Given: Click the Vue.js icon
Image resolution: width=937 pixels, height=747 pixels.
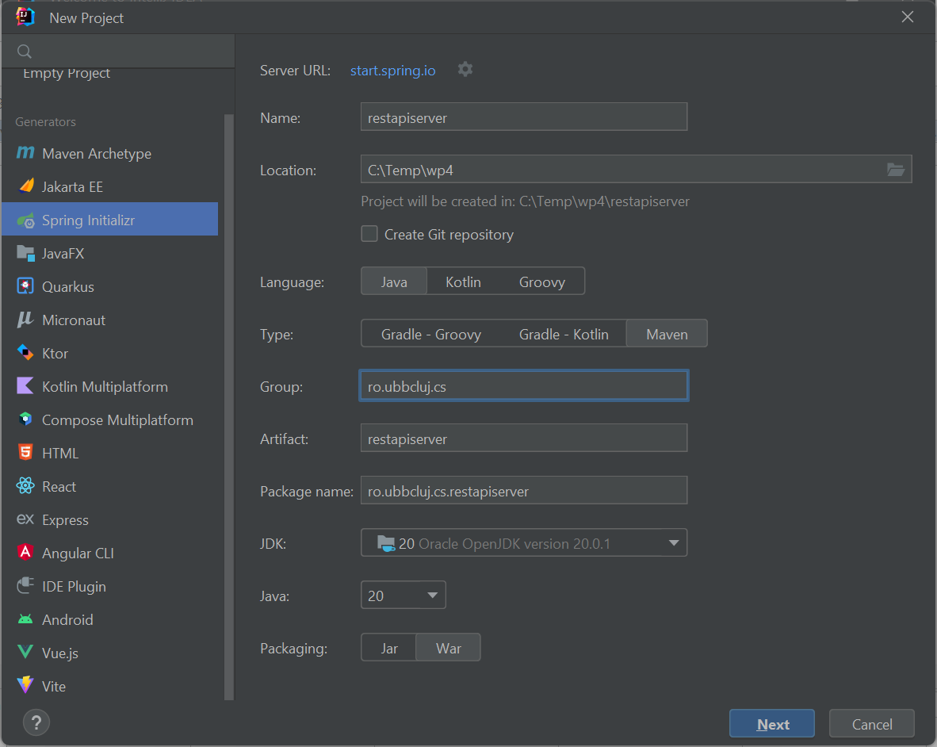Looking at the screenshot, I should 25,652.
